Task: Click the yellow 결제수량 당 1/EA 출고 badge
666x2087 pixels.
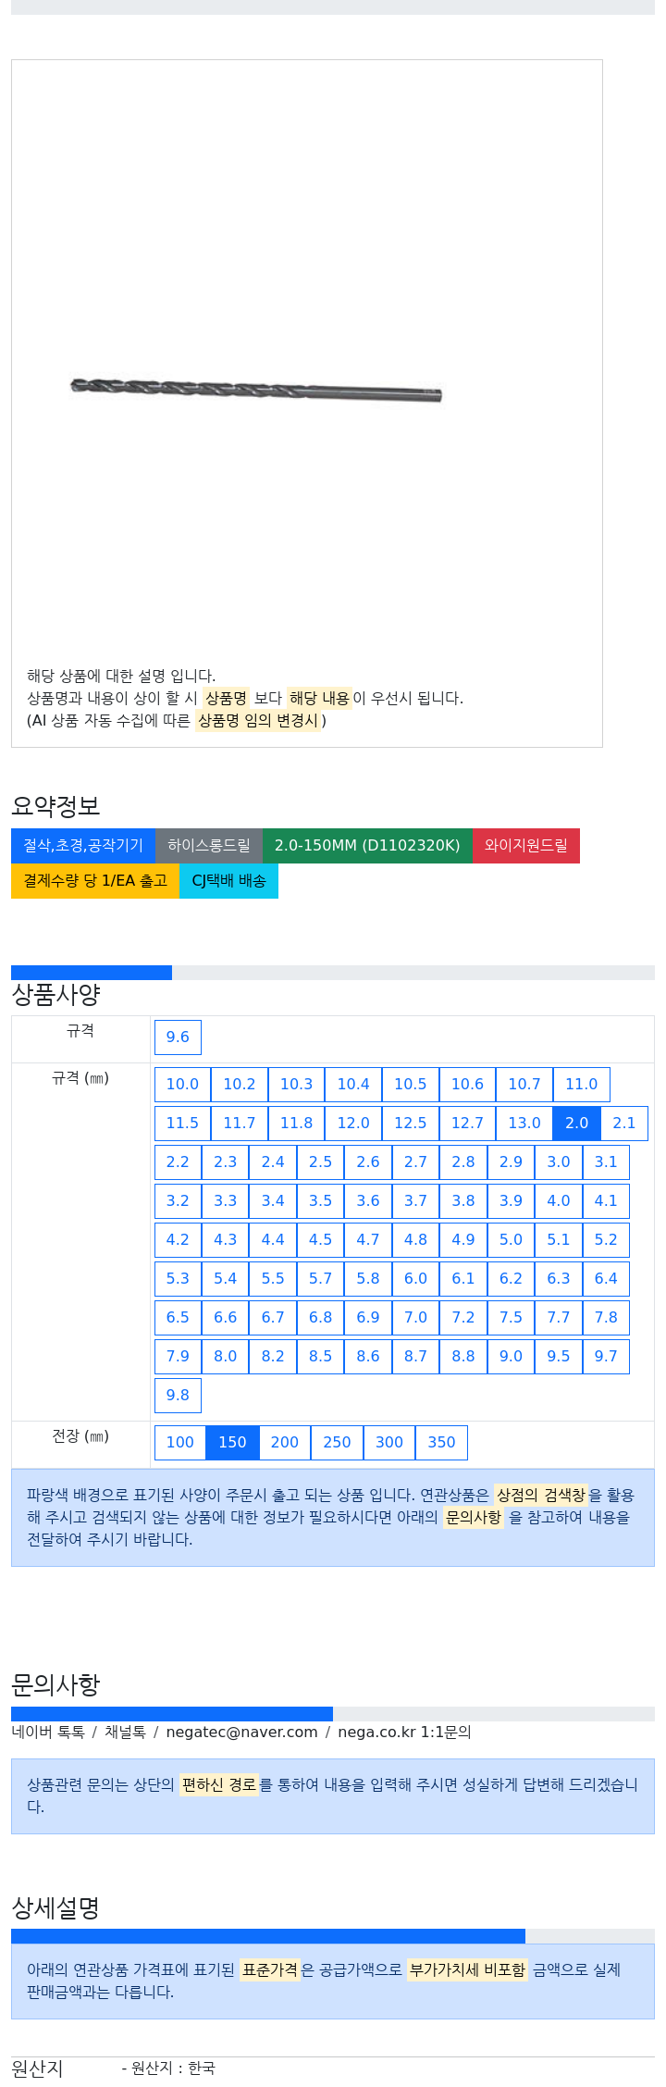Action: [95, 881]
